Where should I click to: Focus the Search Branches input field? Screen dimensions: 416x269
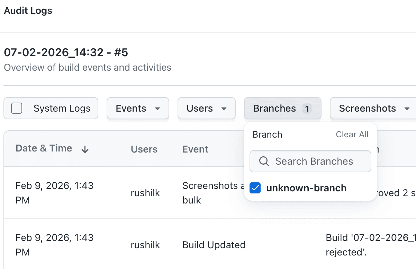(x=314, y=161)
